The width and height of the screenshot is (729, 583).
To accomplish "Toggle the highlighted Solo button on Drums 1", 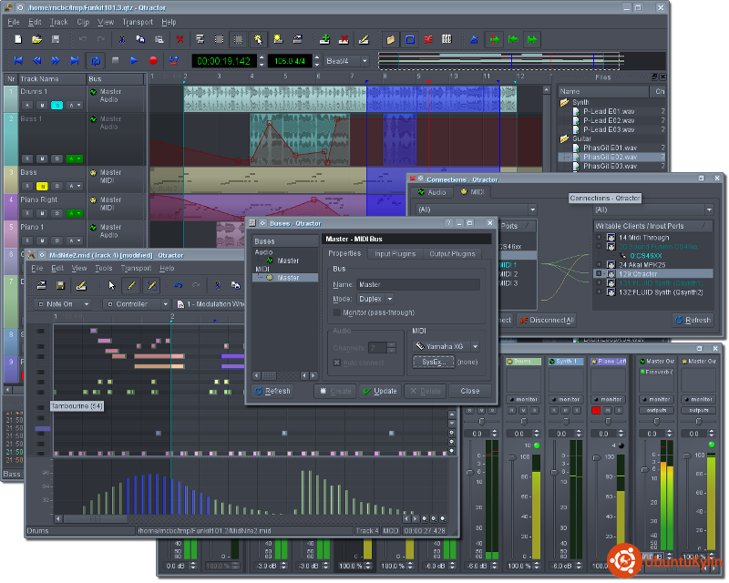I will tap(57, 105).
